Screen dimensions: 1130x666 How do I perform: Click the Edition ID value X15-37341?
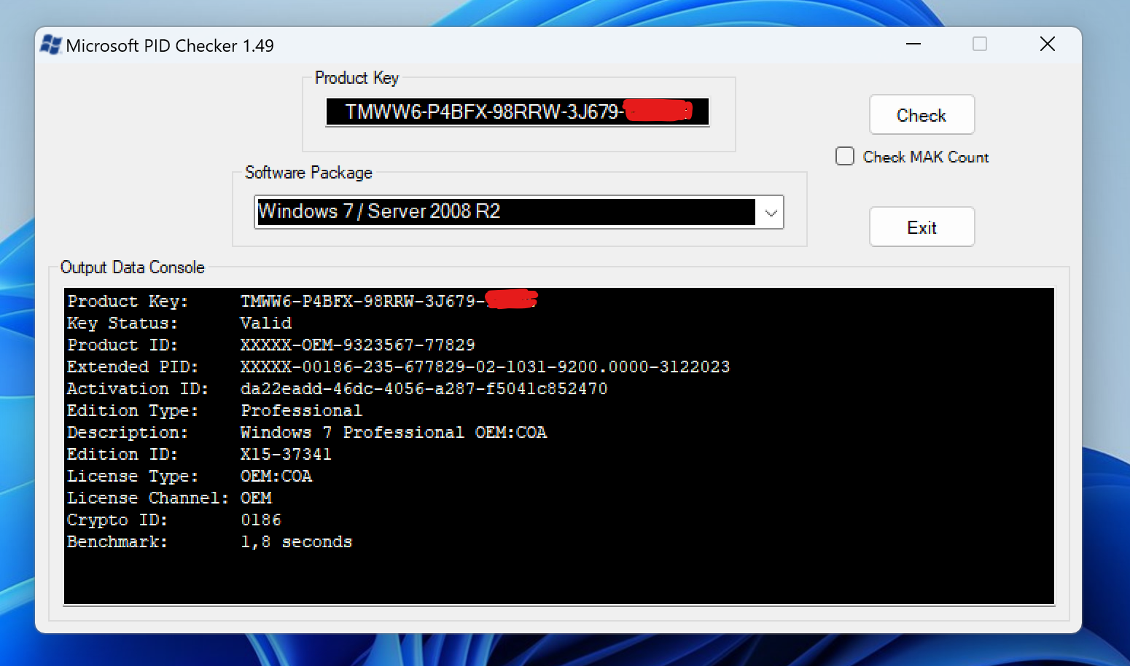287,454
